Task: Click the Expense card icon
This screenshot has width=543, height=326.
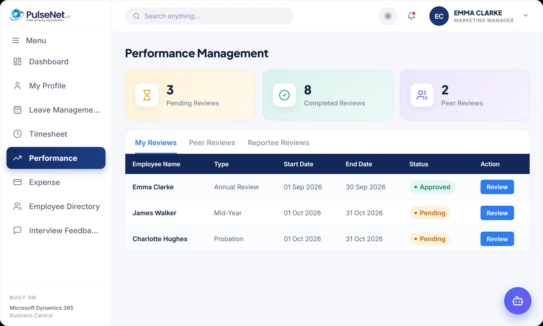Action: point(17,182)
